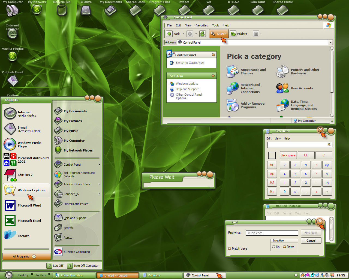Open the Views button dropdown arrow
The height and width of the screenshot is (279, 349).
click(x=261, y=34)
